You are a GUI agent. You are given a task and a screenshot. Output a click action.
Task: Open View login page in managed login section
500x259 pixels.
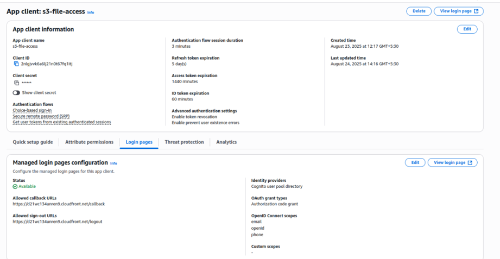[x=452, y=162]
